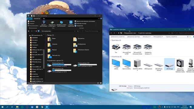Open the Объемные объекты folder icon
Screen dimensions: 194x109
75,51
